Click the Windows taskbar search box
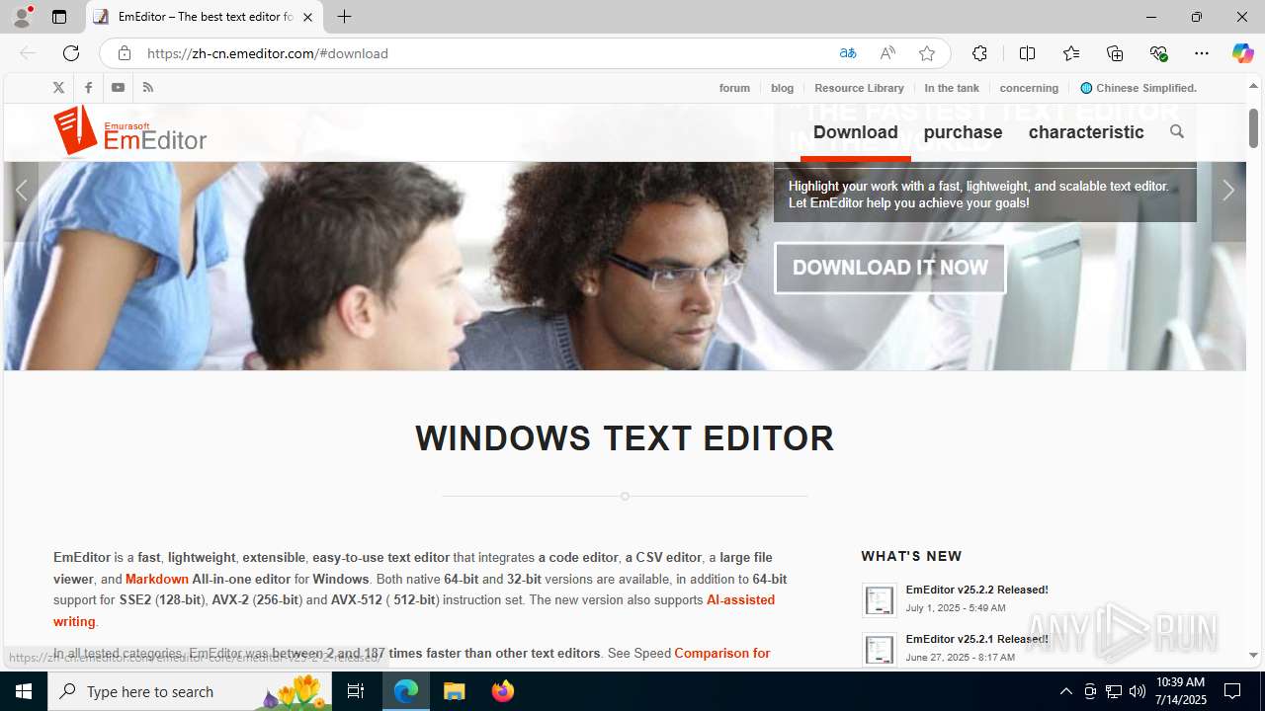Image resolution: width=1265 pixels, height=711 pixels. coord(190,691)
